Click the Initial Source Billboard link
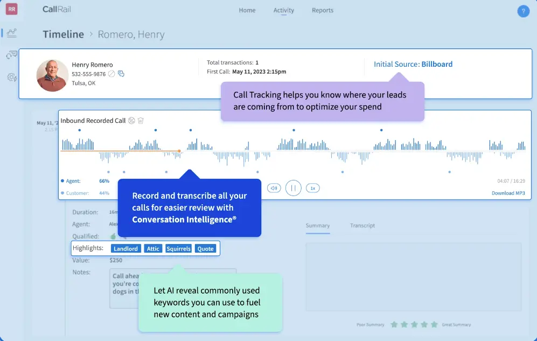This screenshot has width=537, height=341. point(413,64)
